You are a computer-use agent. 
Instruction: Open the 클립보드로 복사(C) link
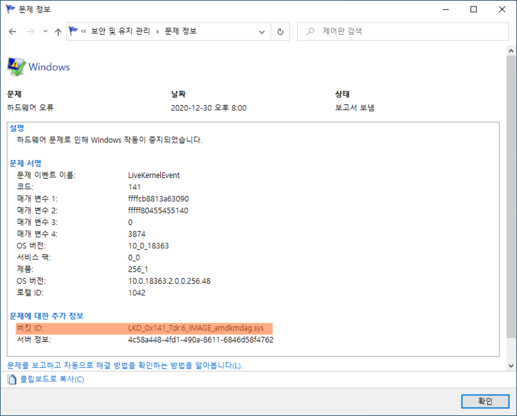[52, 380]
